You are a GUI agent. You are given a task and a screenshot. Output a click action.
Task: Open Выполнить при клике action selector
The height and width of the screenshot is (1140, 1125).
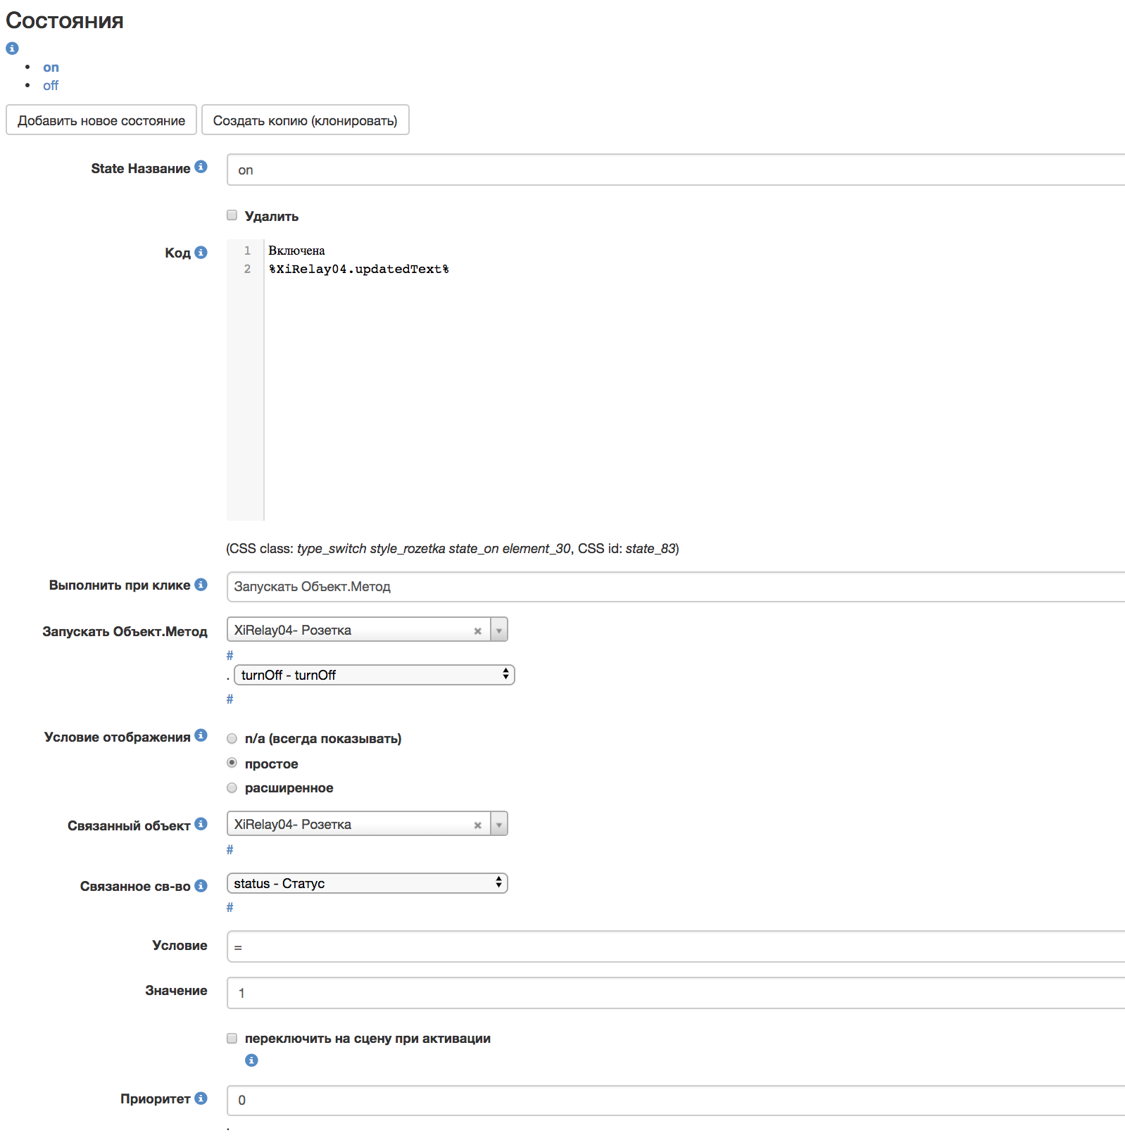click(x=676, y=587)
